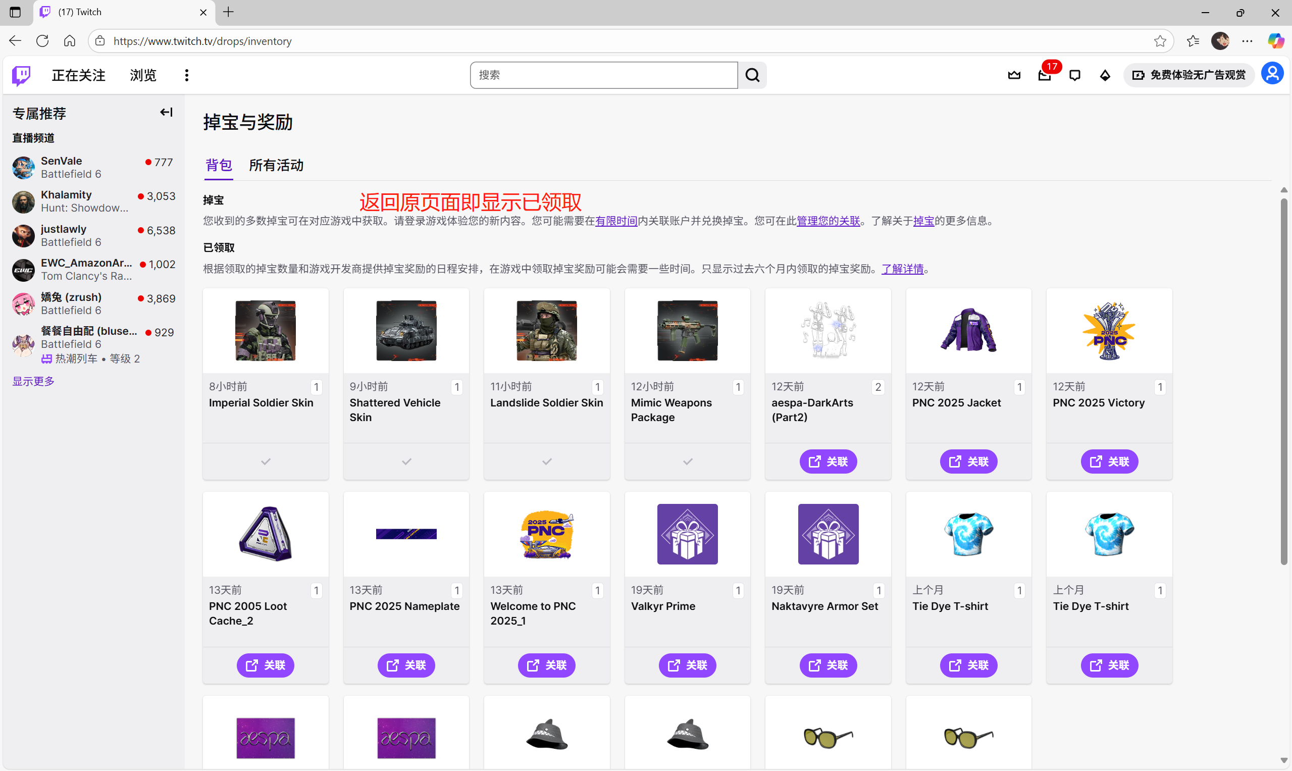Follow the 了解详情 link
1292x771 pixels.
(x=902, y=269)
